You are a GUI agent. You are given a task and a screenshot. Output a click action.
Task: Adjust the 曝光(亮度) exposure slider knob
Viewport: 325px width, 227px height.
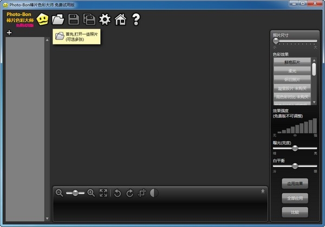click(x=295, y=148)
